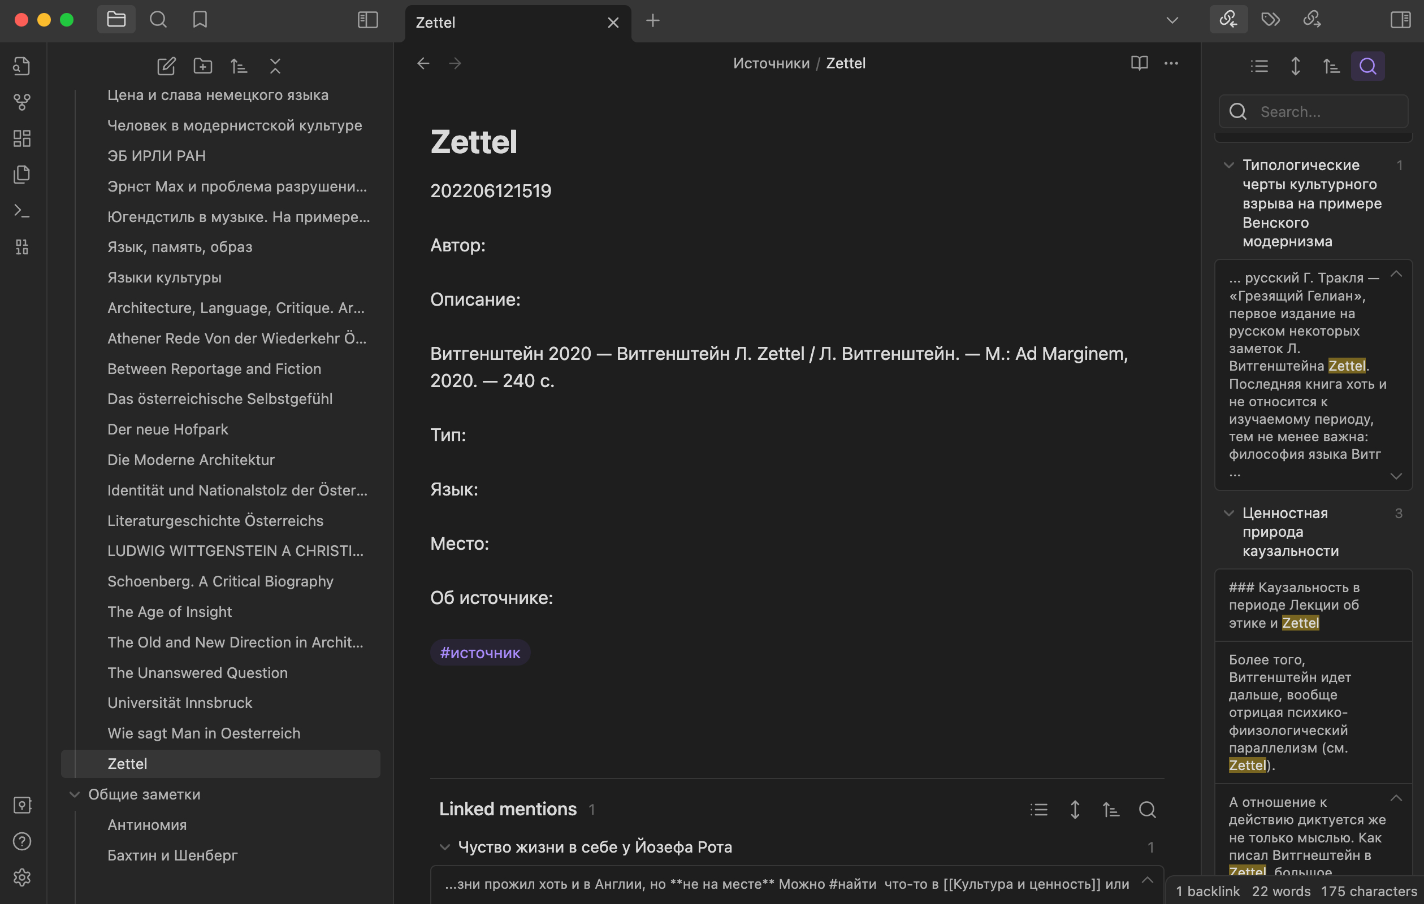Open canvas ribbon icon
Image resolution: width=1424 pixels, height=904 pixels.
(22, 138)
